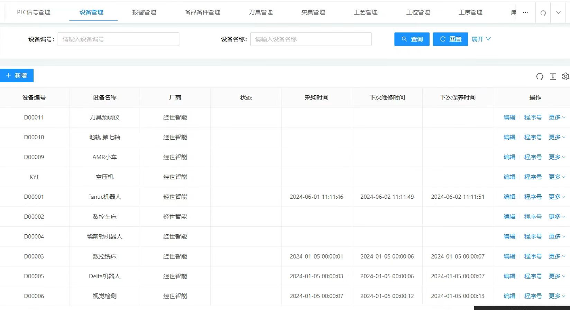The height and width of the screenshot is (310, 570).
Task: Open the 工序管理 tab
Action: click(x=470, y=12)
